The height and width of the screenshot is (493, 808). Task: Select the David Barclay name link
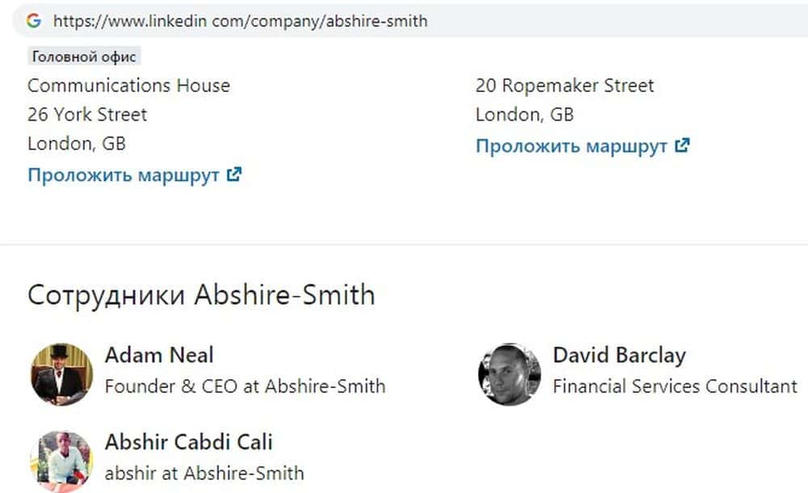pos(619,355)
